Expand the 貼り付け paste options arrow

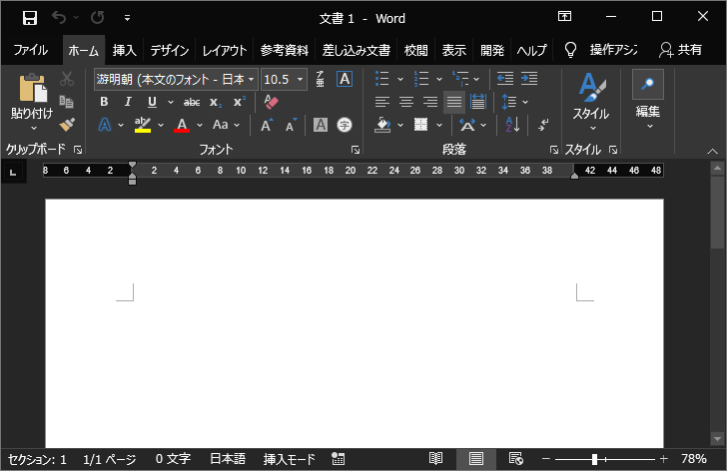(x=33, y=128)
